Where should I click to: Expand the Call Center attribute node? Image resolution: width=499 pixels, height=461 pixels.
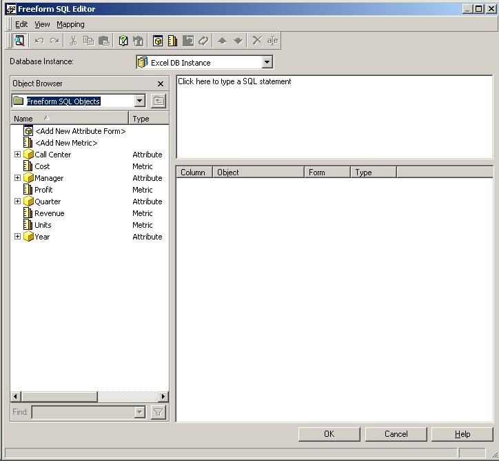tap(17, 155)
